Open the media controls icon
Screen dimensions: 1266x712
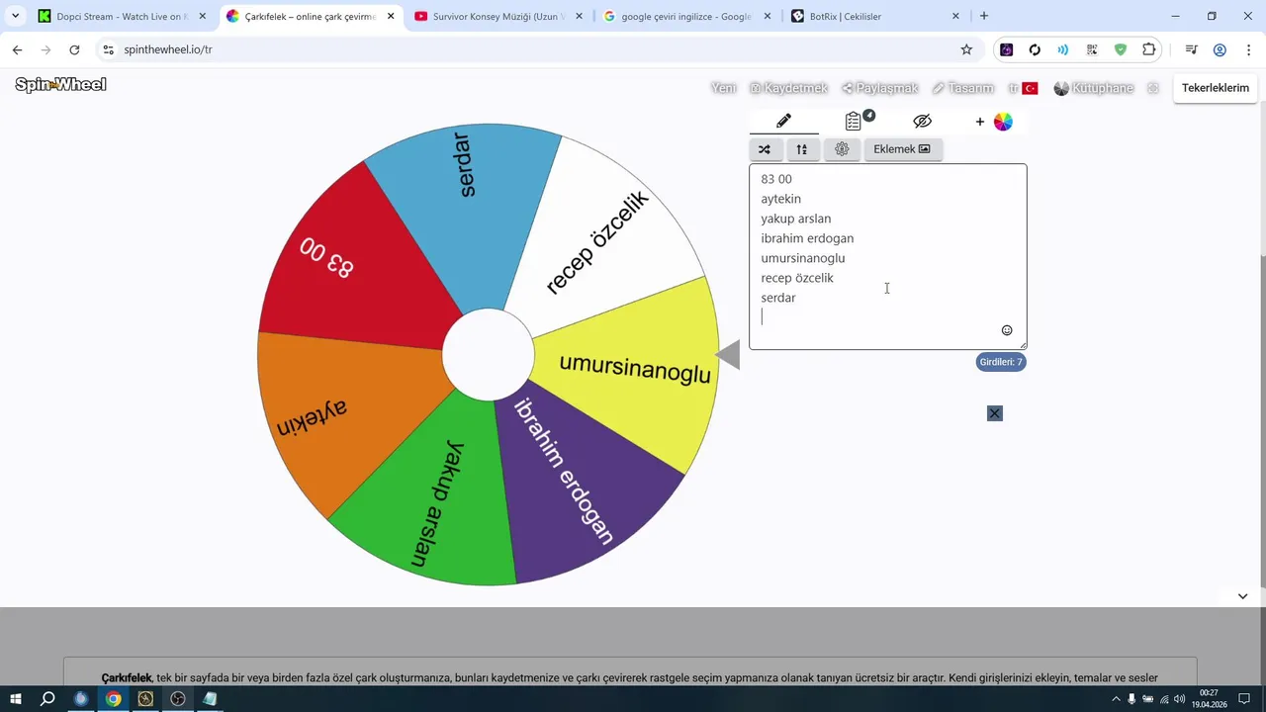pyautogui.click(x=1191, y=49)
